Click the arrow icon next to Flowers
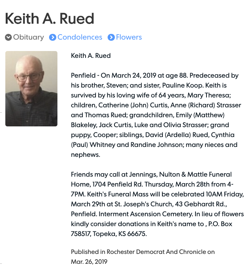This screenshot has height=268, width=251. point(111,37)
